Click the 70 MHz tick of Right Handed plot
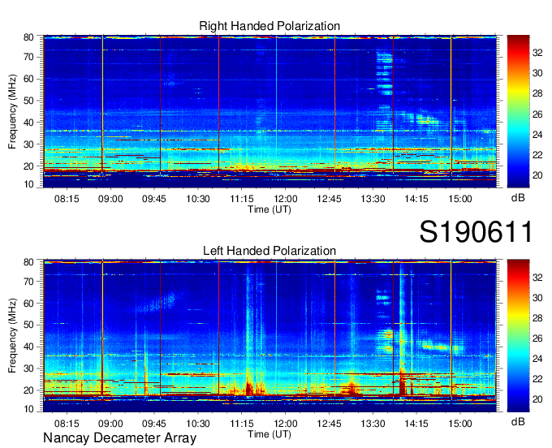Viewport: 552px width, 448px height. 29,57
